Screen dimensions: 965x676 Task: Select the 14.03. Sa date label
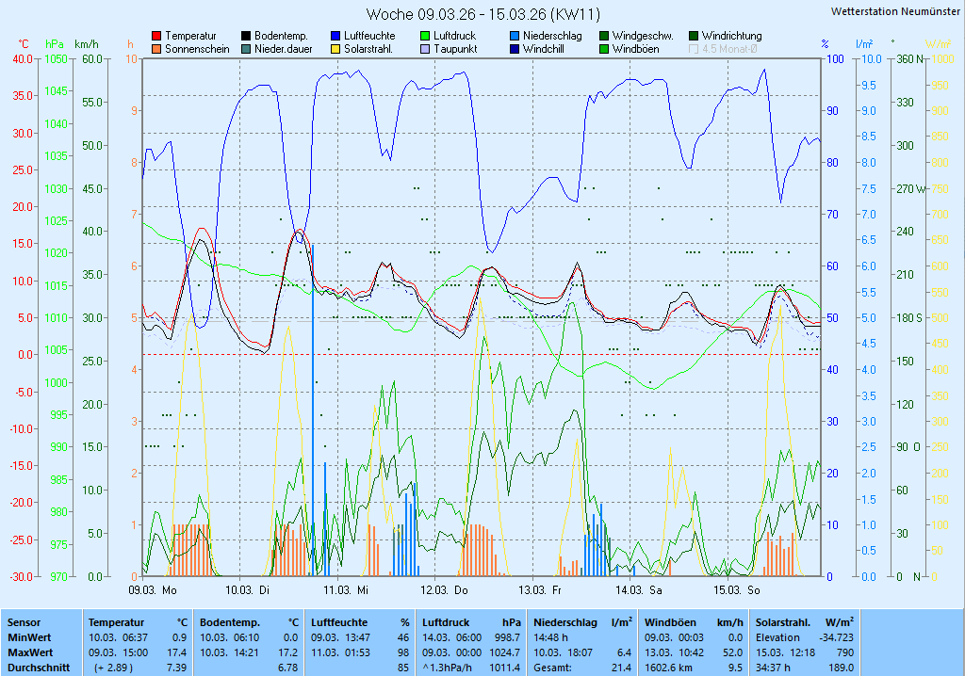coord(639,590)
